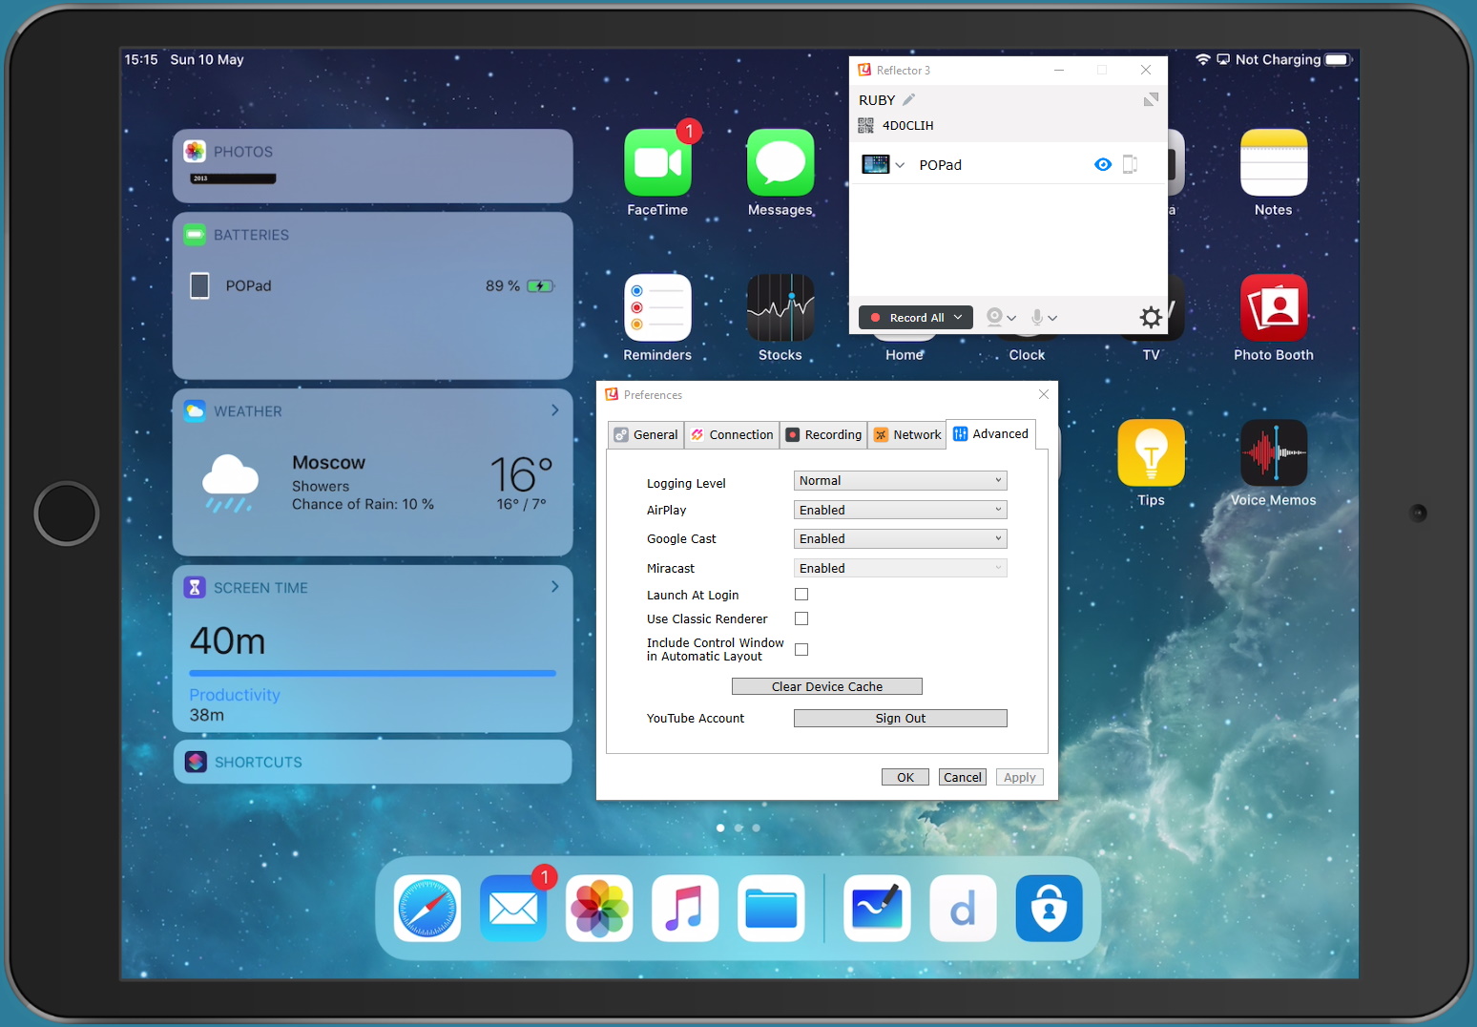1477x1027 pixels.
Task: Switch to the Network tab
Action: [907, 434]
